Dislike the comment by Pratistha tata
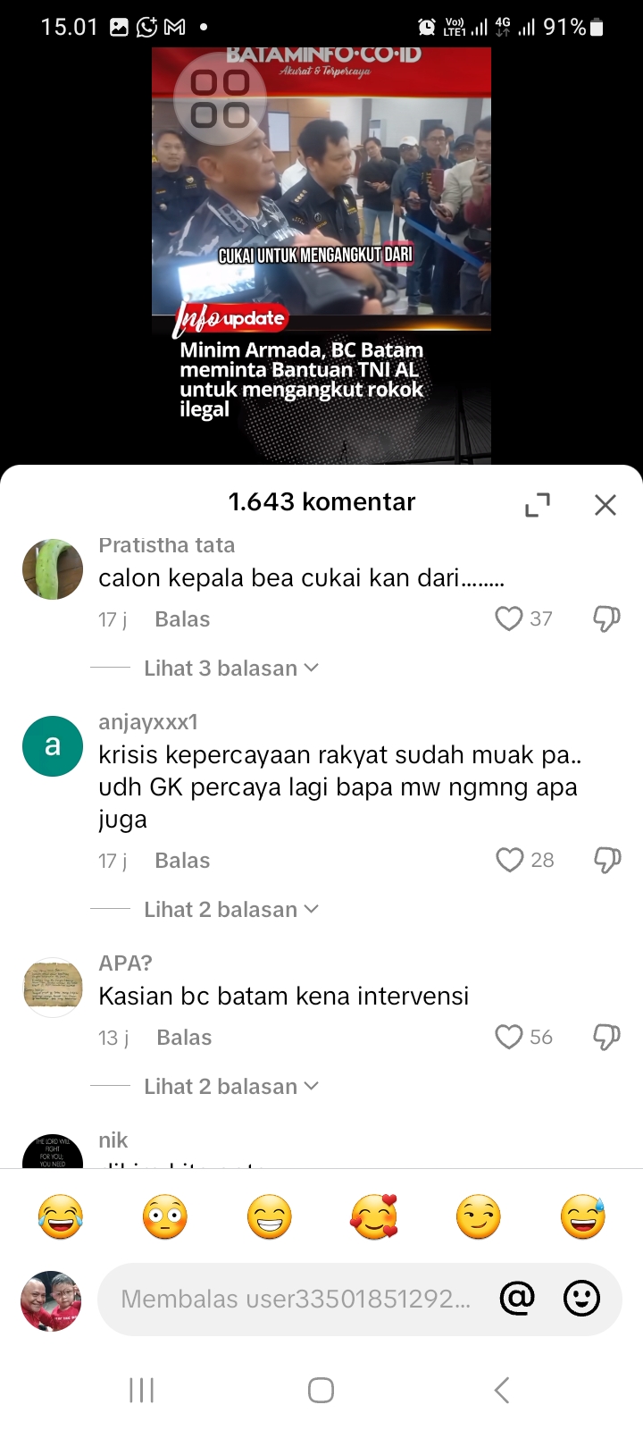The image size is (643, 1430). (x=606, y=618)
